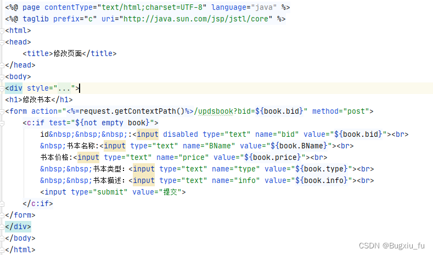Image resolution: width=433 pixels, height=255 pixels.
Task: Click the ${book.info} expression
Action: coord(321,181)
